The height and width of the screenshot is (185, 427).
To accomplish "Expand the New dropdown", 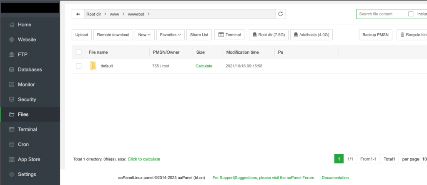I will pyautogui.click(x=145, y=35).
